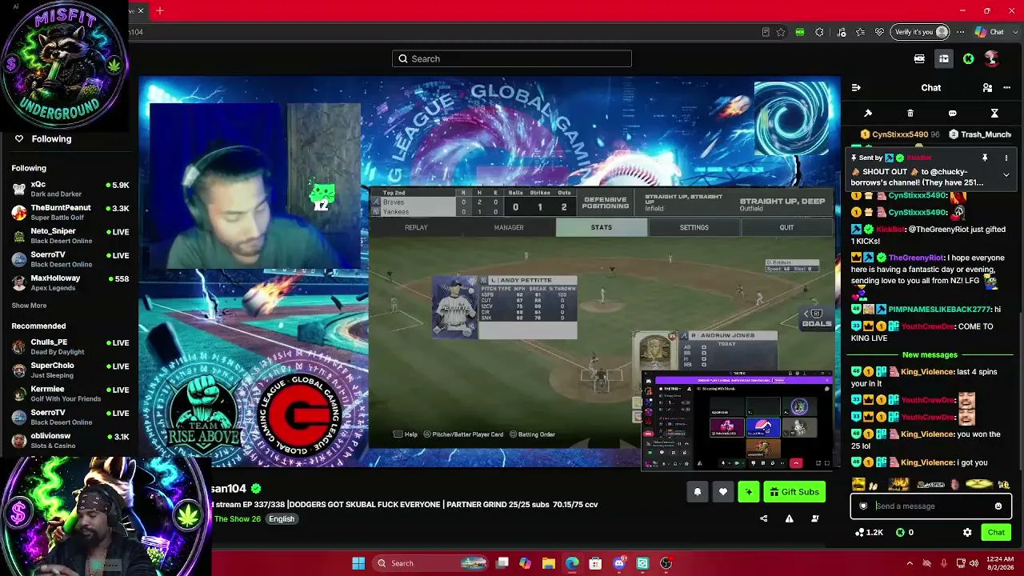Viewport: 1024px width, 576px height.
Task: Open chat users list icon
Action: click(987, 88)
